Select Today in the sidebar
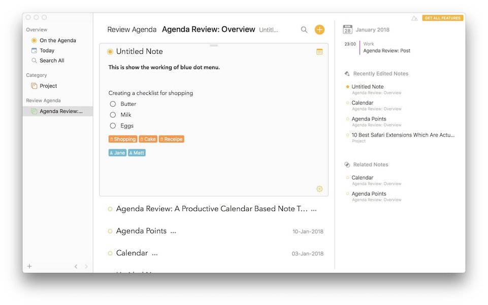Viewport: 488px width, 305px height. click(x=47, y=51)
